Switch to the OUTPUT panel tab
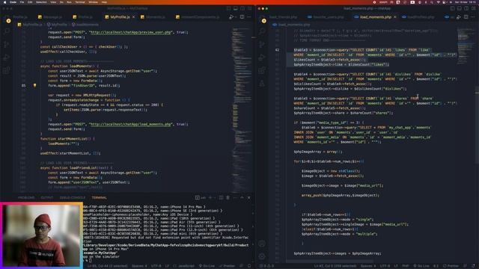This screenshot has height=269, width=479. (x=47, y=197)
